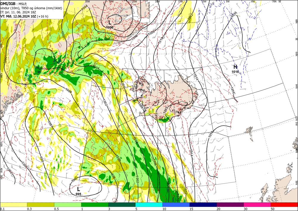Click the '5W' longitude label
Viewport: 298px width, 211px height.
(x=228, y=1)
